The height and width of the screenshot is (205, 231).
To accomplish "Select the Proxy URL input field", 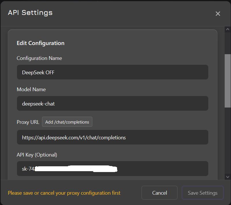I will tap(112, 137).
